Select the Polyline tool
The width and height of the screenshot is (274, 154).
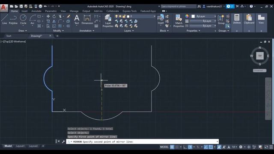pos(13,19)
